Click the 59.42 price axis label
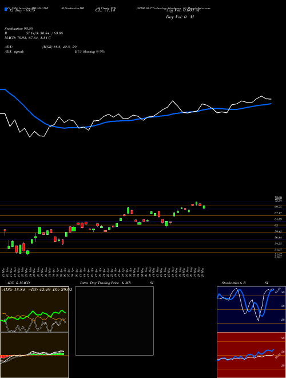This screenshot has height=378, width=286. (x=278, y=231)
